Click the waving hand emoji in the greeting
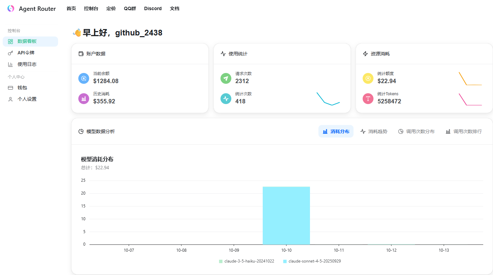 pyautogui.click(x=77, y=33)
